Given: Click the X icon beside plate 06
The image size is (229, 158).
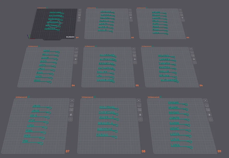Looking at the screenshot, I should click(x=191, y=49).
